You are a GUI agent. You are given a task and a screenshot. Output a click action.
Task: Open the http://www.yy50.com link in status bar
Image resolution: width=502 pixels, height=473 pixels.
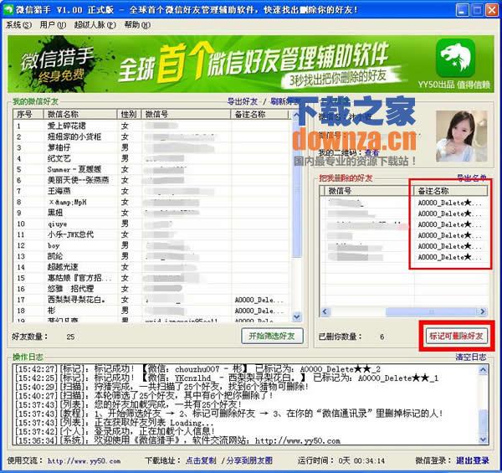85,460
